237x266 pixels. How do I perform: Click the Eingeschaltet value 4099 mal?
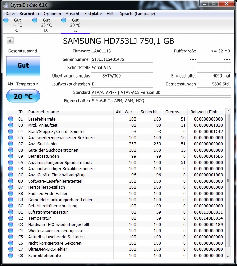tap(214, 76)
